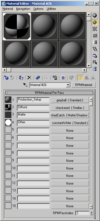Open Sample Type sphere flyout

95,15
